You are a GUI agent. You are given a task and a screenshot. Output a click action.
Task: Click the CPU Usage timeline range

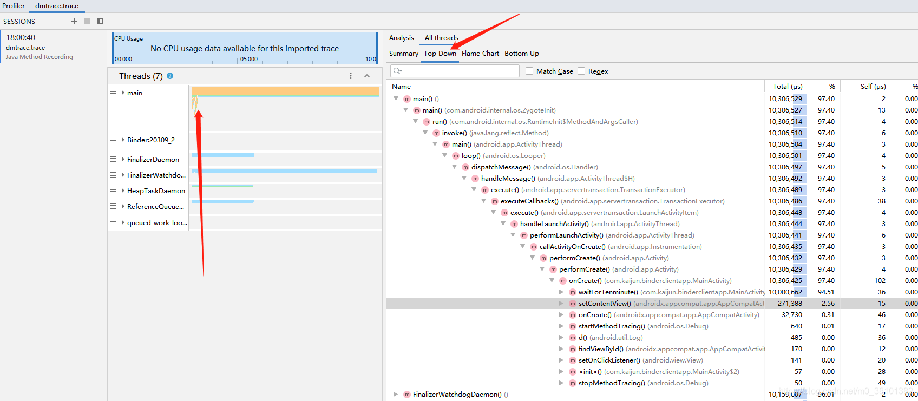[245, 48]
